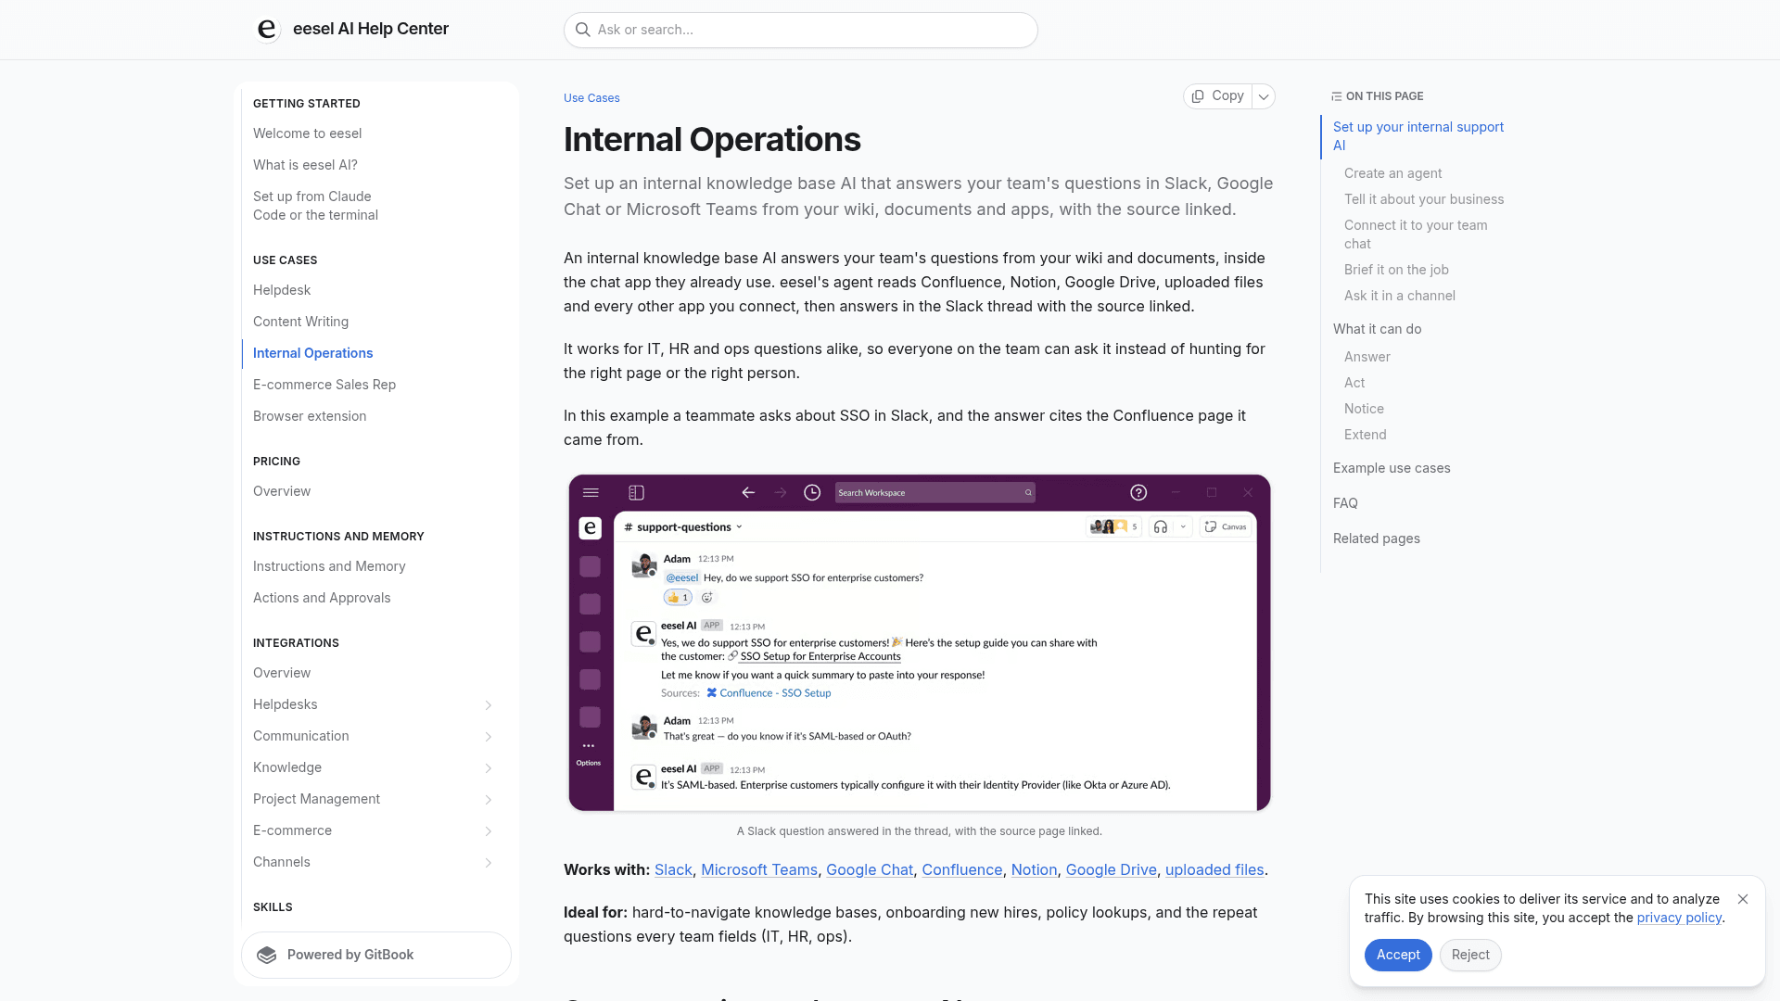
Task: Follow the Google Chat link
Action: 870,869
